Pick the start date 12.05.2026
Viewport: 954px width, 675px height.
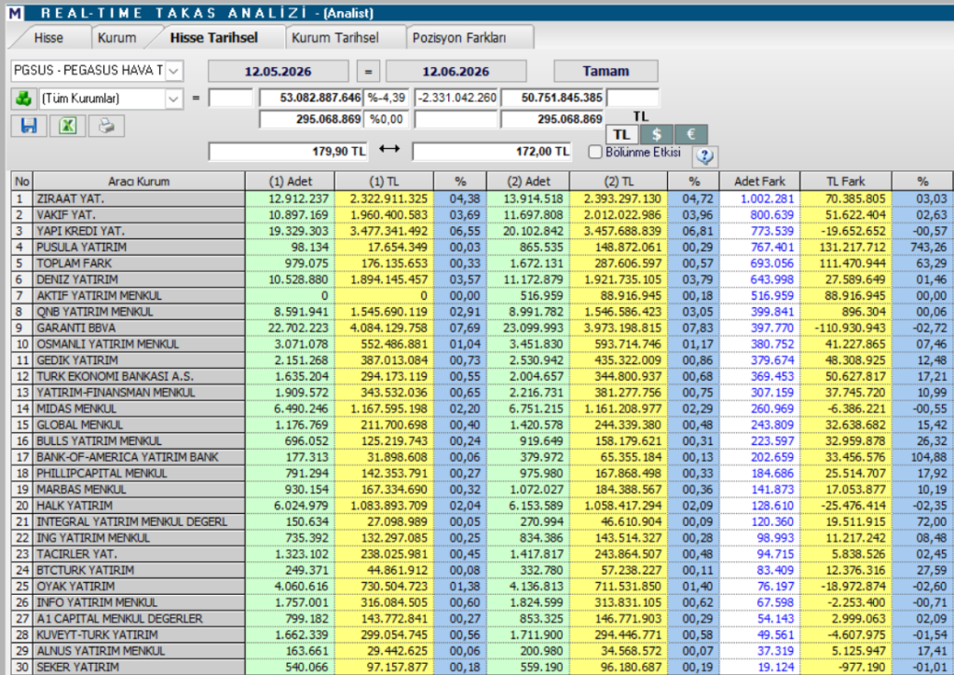click(x=278, y=71)
